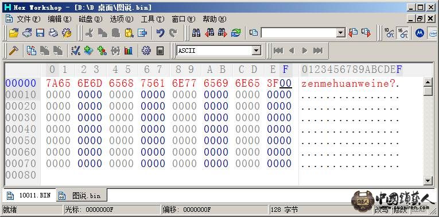Open the 编辑(E) menu
Image resolution: width=439 pixels, height=217 pixels.
click(60, 19)
